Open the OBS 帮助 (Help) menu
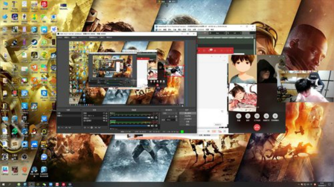The width and height of the screenshot is (334, 187). pos(109,37)
